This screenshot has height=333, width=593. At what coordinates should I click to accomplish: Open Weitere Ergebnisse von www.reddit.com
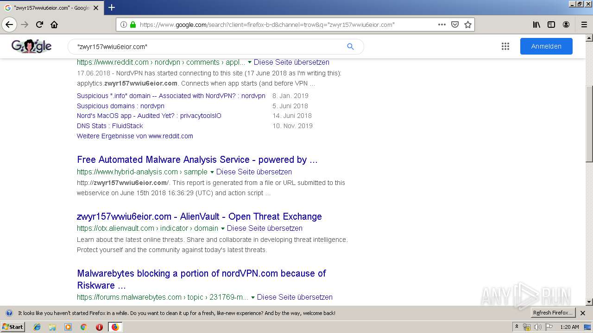135,136
